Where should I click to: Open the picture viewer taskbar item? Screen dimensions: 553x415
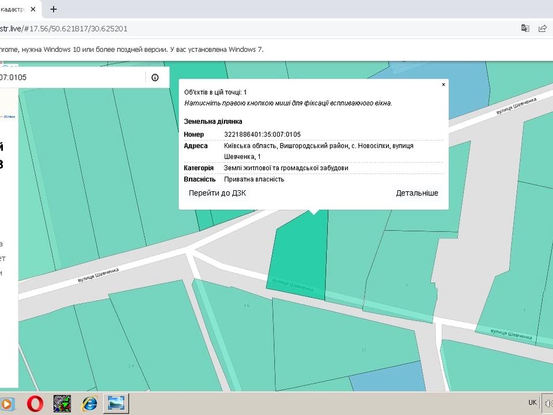pos(117,403)
